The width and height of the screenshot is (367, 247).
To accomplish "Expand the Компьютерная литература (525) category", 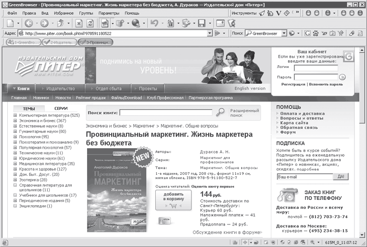I will pos(15,115).
